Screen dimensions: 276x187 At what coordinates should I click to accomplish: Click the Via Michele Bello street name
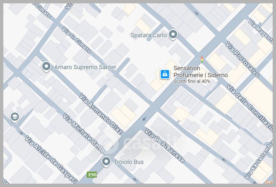[84, 133]
